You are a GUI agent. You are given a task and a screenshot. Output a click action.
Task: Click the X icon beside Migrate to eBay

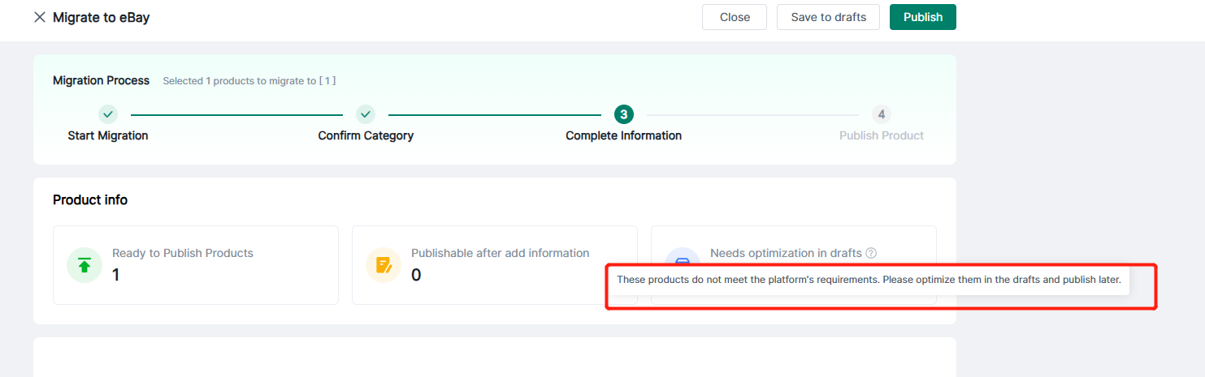pyautogui.click(x=39, y=17)
